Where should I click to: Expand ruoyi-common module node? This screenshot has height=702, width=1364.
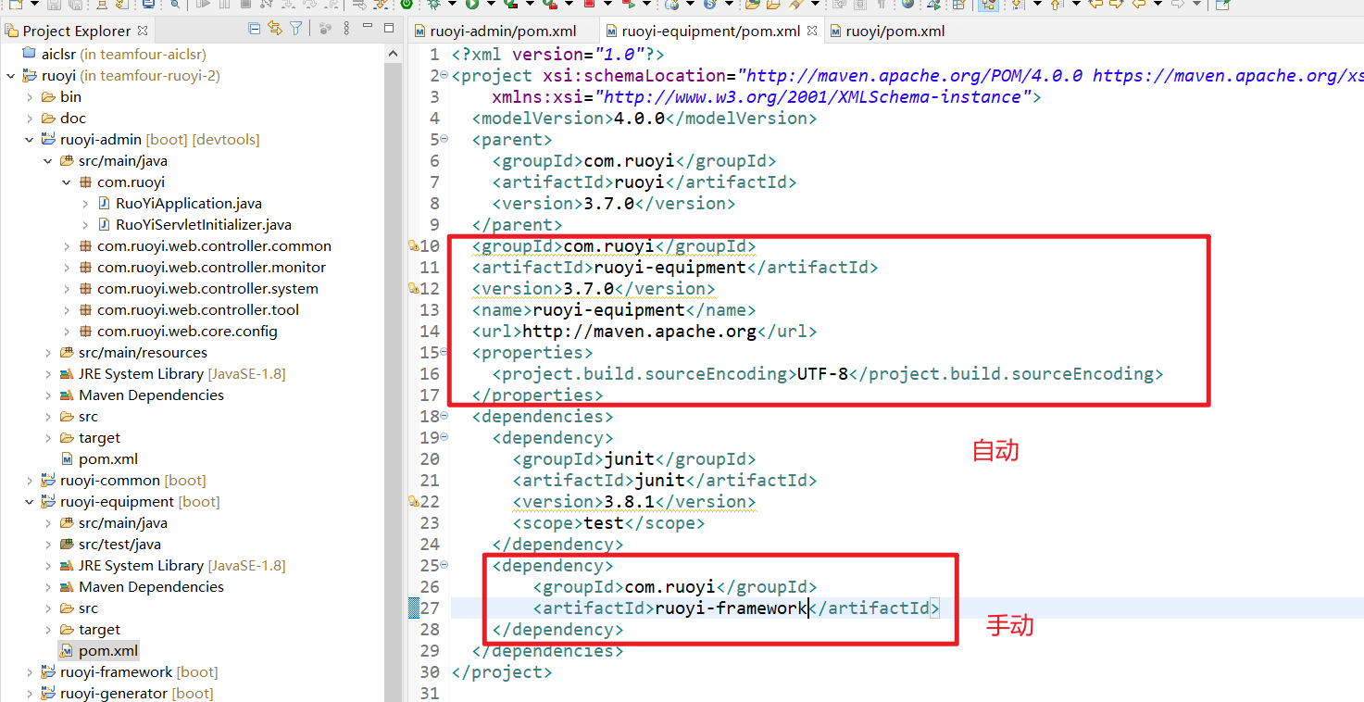click(x=30, y=481)
